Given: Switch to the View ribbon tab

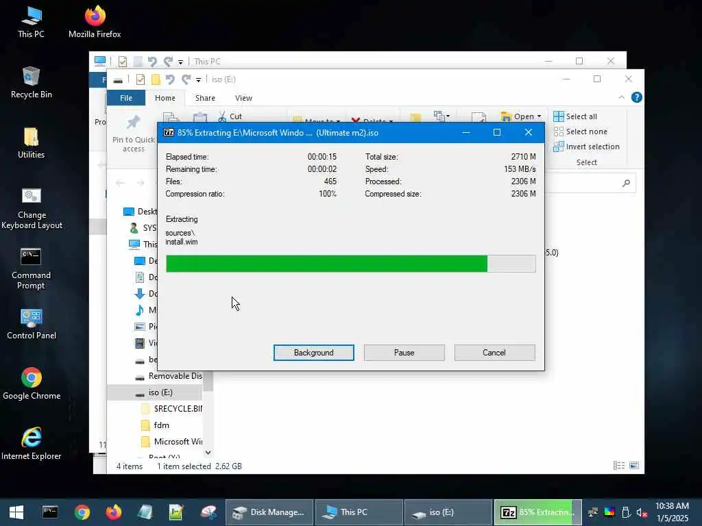Looking at the screenshot, I should click(x=243, y=98).
